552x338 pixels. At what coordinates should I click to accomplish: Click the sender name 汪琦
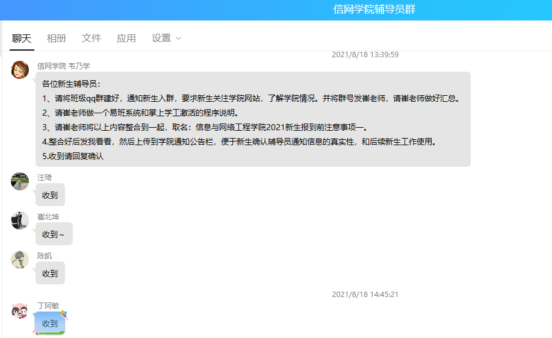(45, 177)
